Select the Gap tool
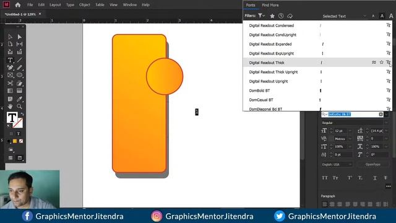 [x=19, y=44]
